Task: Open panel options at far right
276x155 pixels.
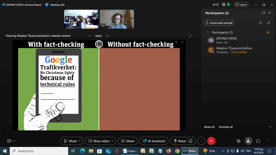Action: [x=268, y=141]
